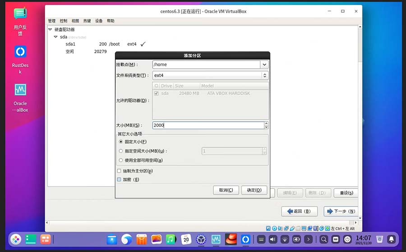This screenshot has width=406, height=252.
Task: Expand the 文件系统类型 ext4 dropdown
Action: (264, 75)
